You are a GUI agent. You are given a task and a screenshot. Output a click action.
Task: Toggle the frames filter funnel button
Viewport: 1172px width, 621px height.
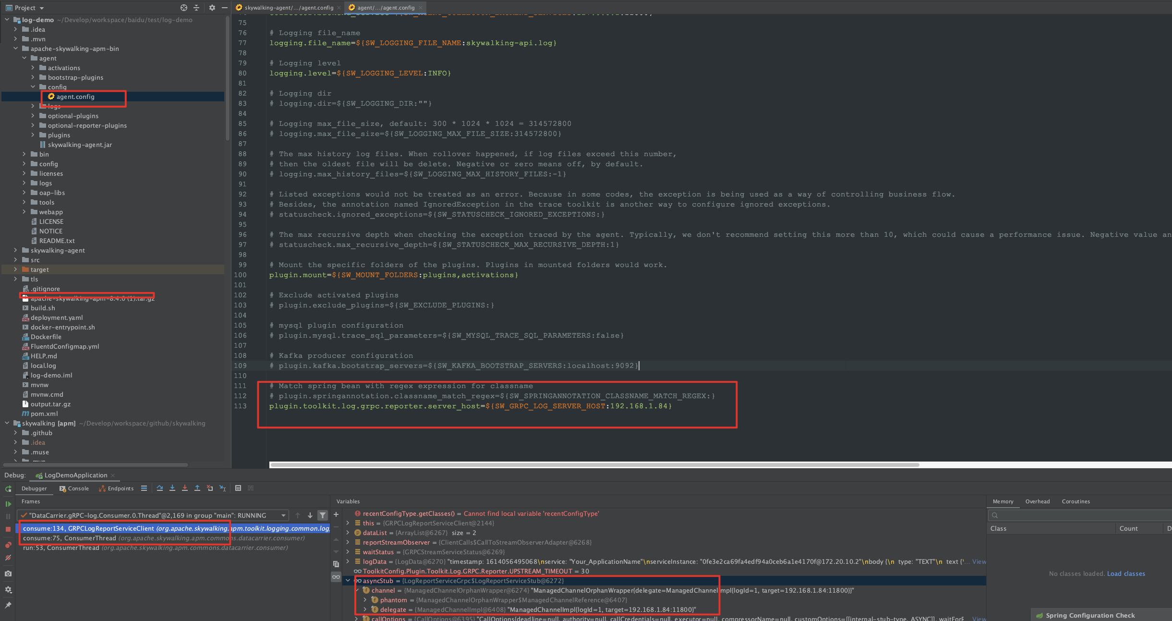pos(323,515)
